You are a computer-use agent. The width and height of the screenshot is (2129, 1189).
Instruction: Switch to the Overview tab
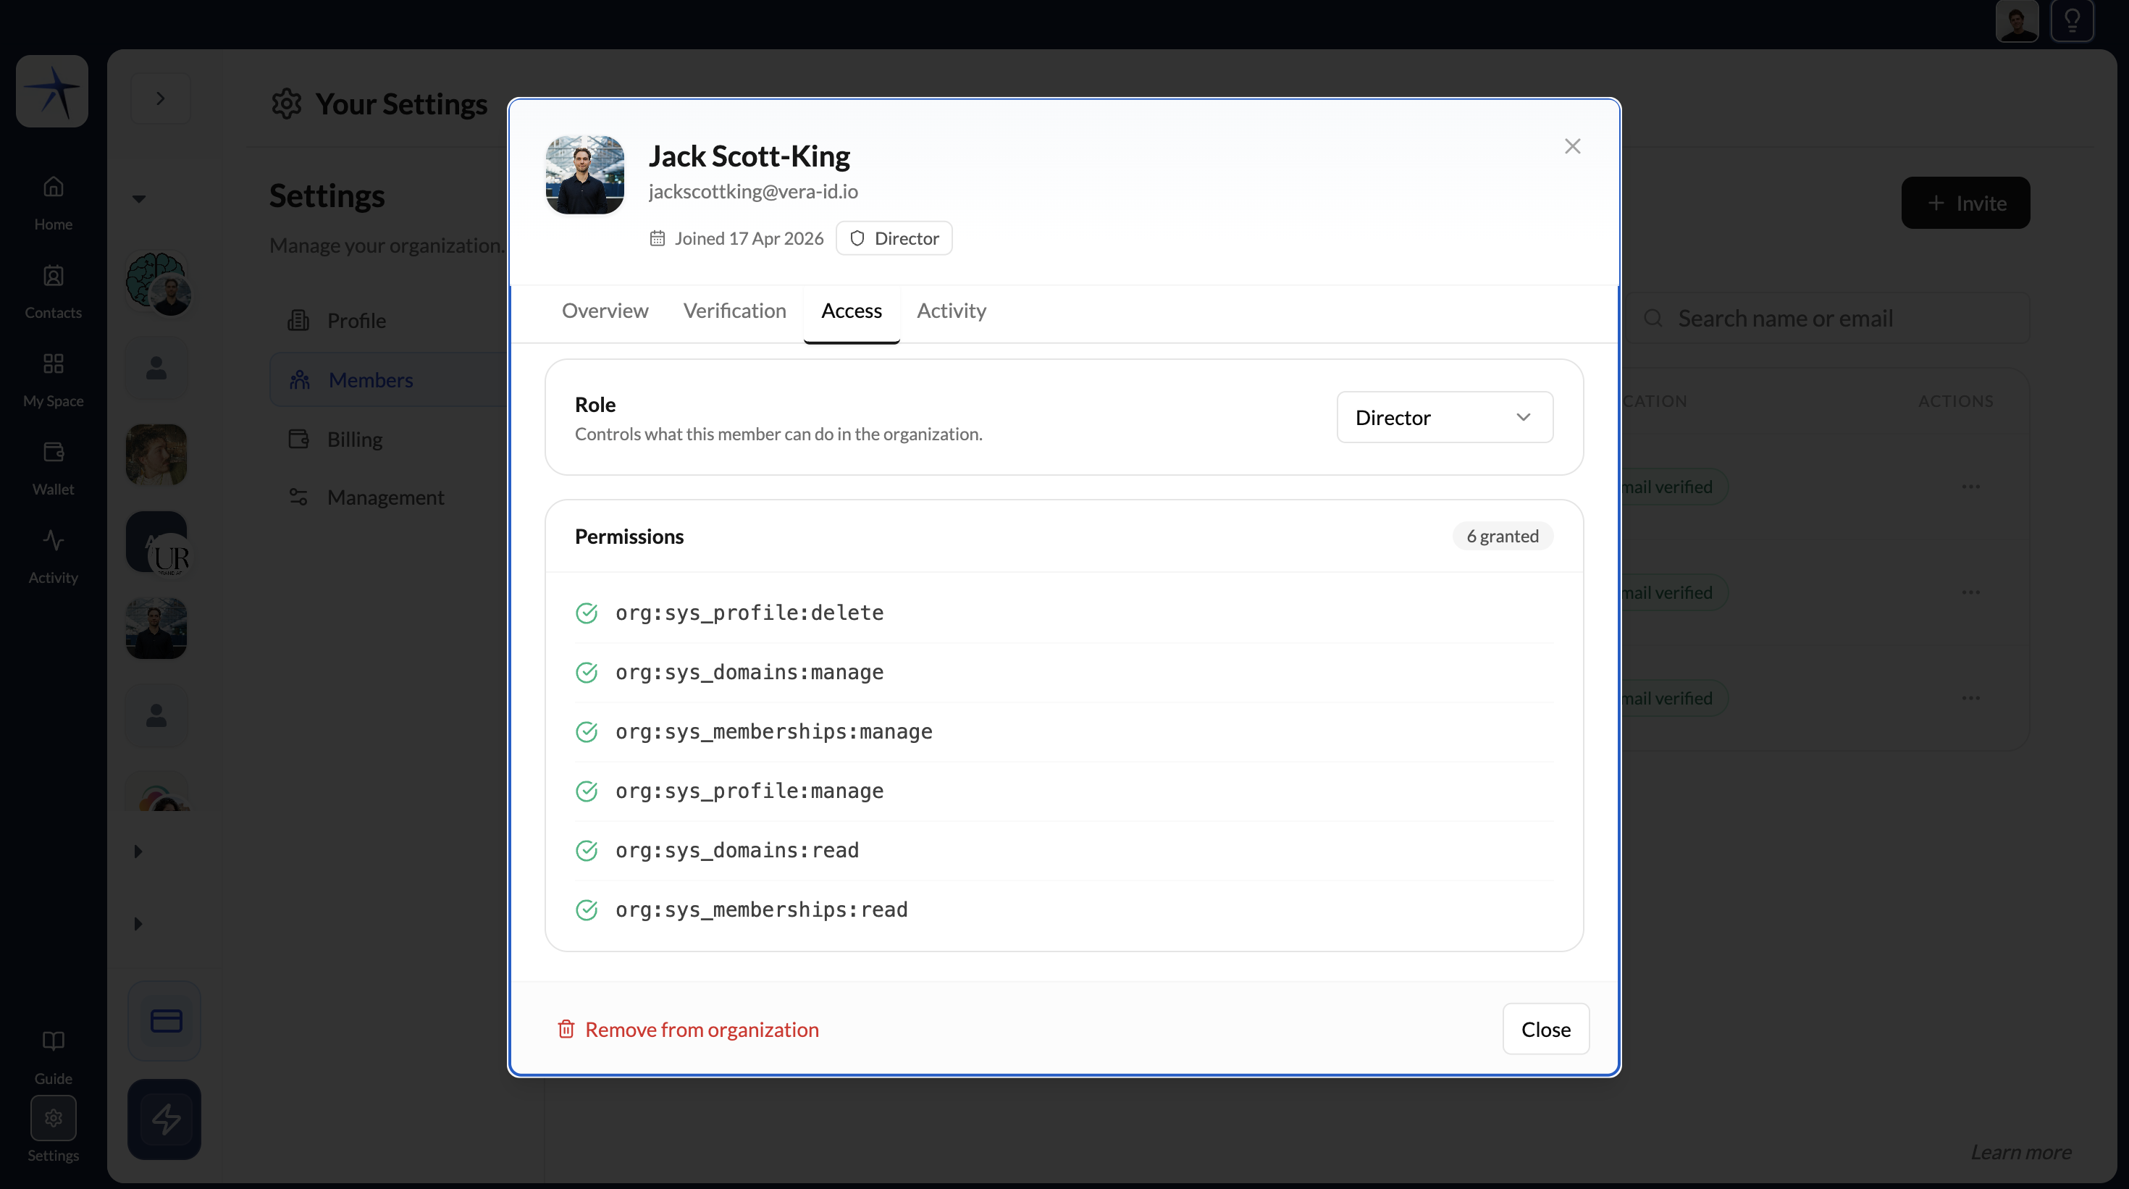point(605,311)
